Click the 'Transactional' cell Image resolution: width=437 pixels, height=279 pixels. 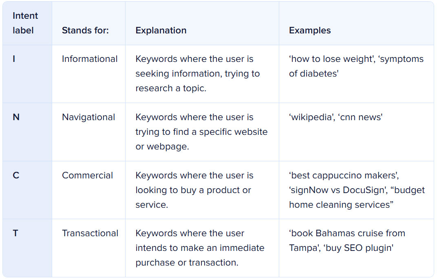pos(88,248)
